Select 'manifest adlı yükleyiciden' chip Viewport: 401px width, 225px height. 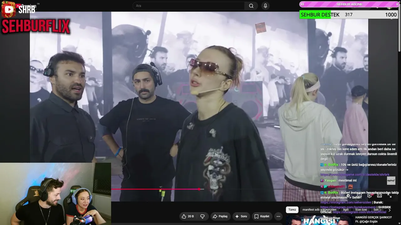click(x=319, y=210)
